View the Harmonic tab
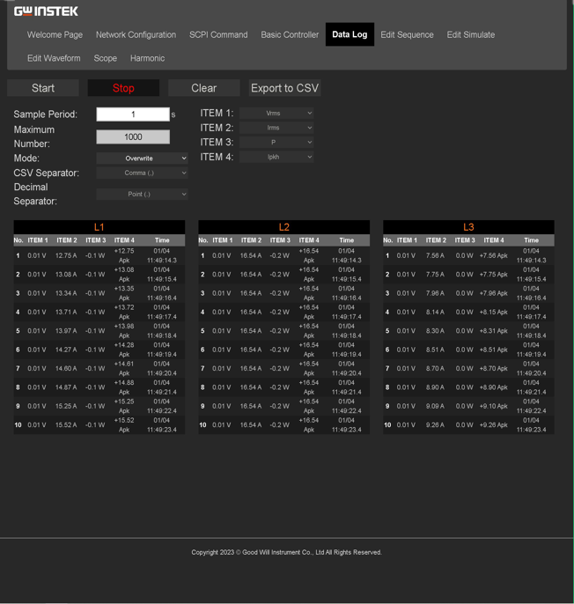 pos(147,58)
